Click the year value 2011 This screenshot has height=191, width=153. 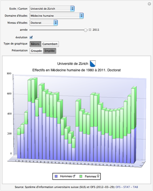[96, 30]
